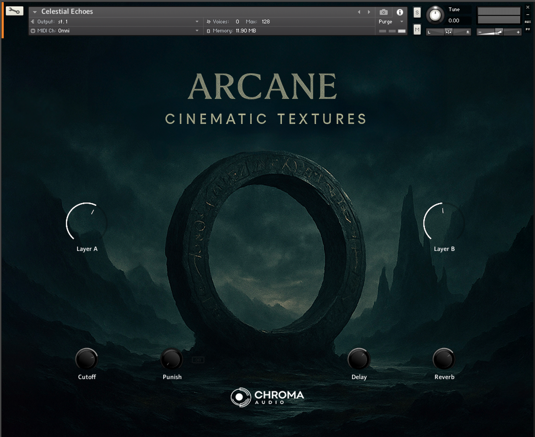The width and height of the screenshot is (535, 437).
Task: Open the Purge dropdown menu
Action: [391, 21]
